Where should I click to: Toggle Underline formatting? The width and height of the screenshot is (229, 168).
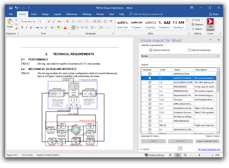pos(31,27)
